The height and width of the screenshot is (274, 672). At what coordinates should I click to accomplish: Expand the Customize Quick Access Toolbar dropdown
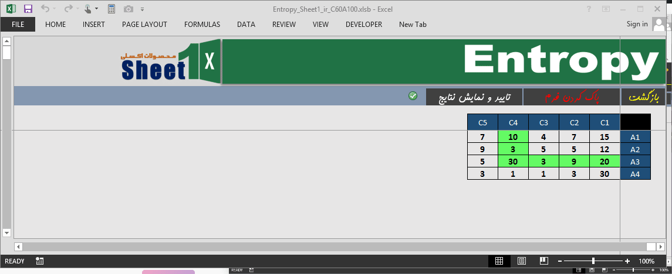pos(143,9)
